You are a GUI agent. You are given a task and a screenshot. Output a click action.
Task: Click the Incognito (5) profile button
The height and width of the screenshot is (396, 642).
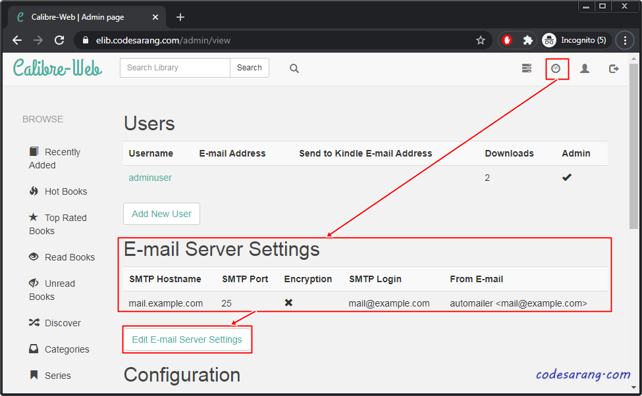[x=576, y=40]
